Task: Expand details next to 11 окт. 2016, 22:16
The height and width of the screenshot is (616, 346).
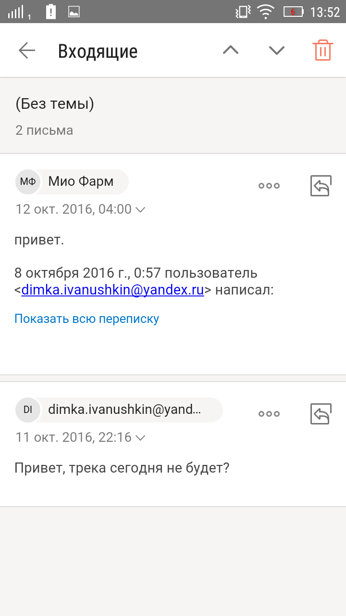Action: tap(140, 438)
